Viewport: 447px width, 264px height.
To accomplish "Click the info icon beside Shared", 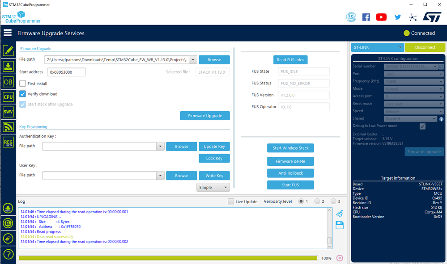I will point(441,119).
